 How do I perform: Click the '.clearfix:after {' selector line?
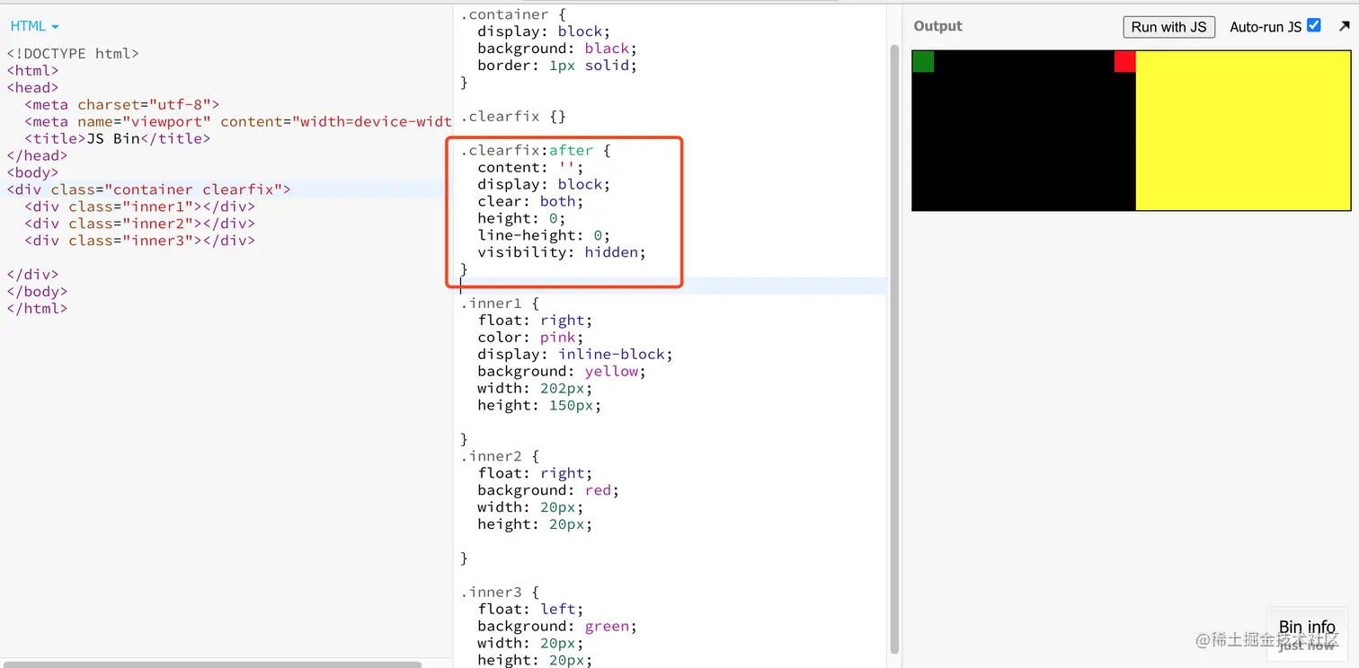click(536, 151)
